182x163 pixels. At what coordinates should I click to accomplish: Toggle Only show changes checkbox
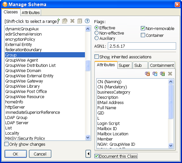(7, 144)
